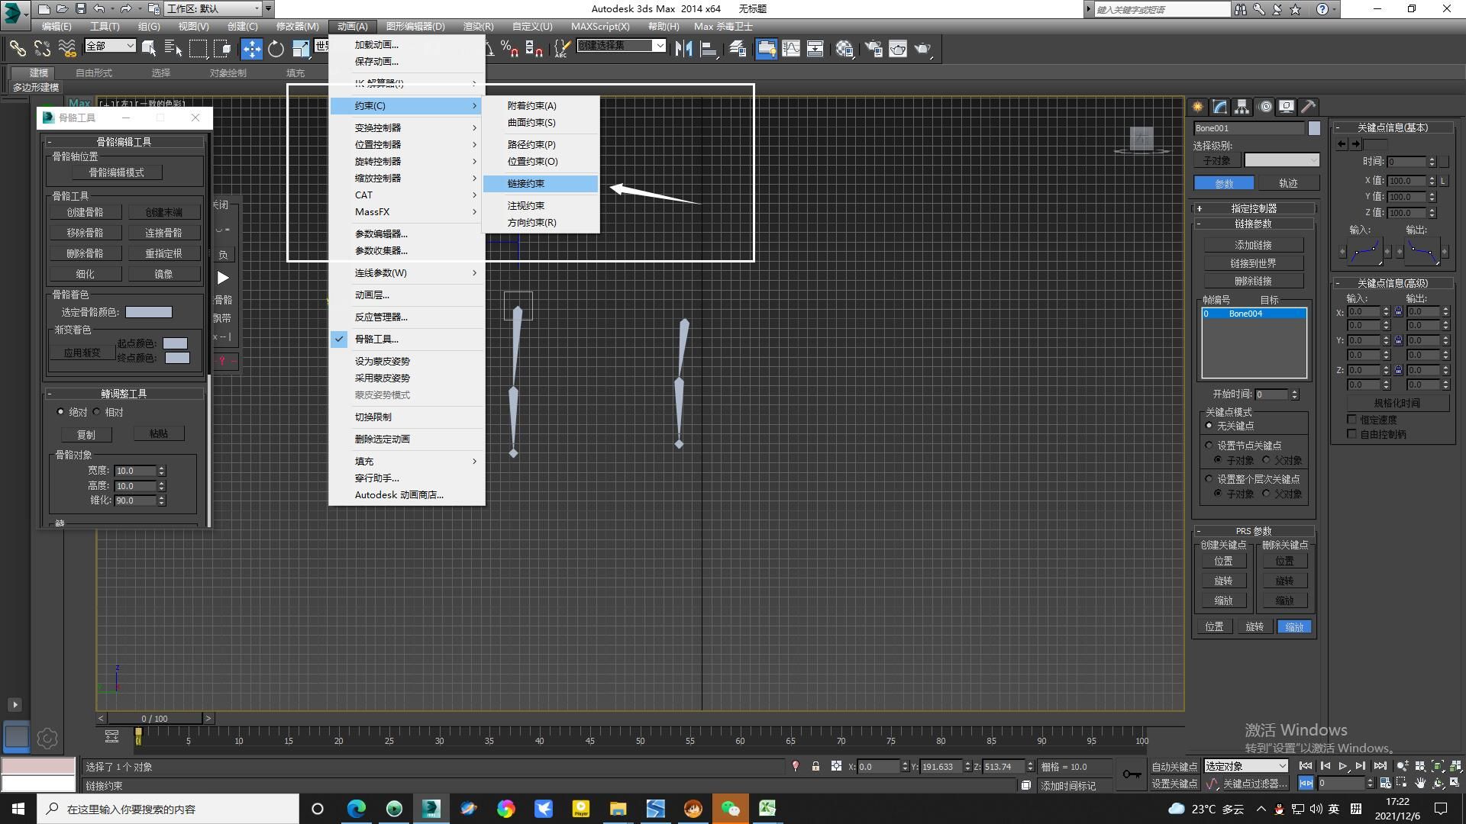Expand the 指定控制器 rollout
Screen dimensions: 1466x824
[1253, 208]
